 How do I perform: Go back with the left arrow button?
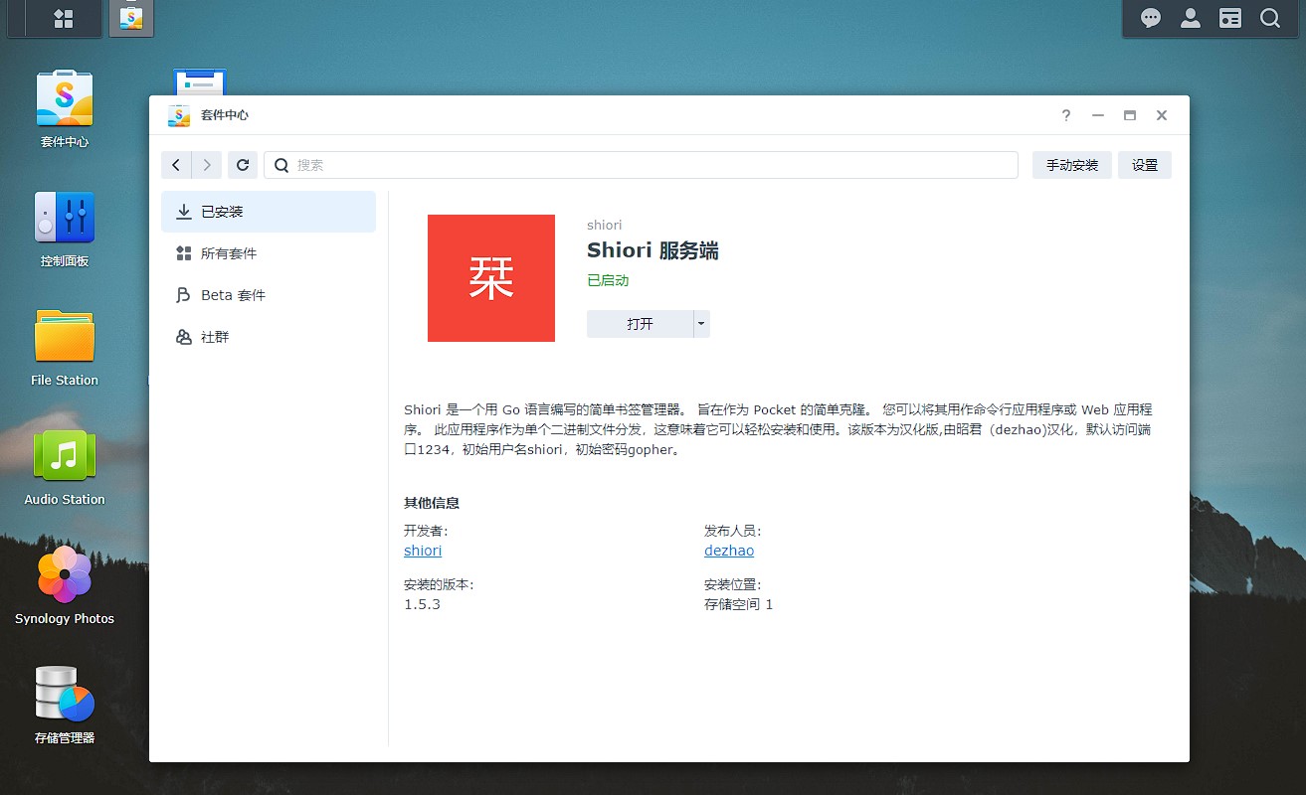click(x=176, y=165)
